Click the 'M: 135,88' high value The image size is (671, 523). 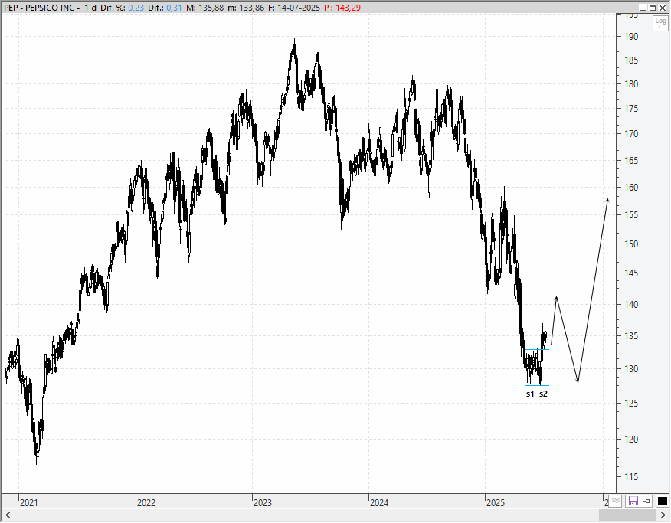coord(205,8)
